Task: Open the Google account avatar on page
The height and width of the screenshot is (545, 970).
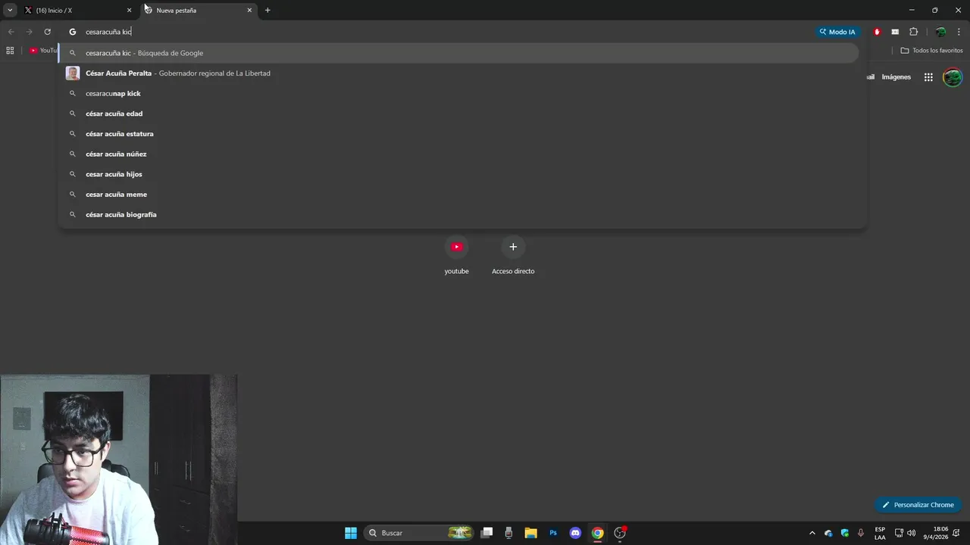Action: pyautogui.click(x=953, y=77)
